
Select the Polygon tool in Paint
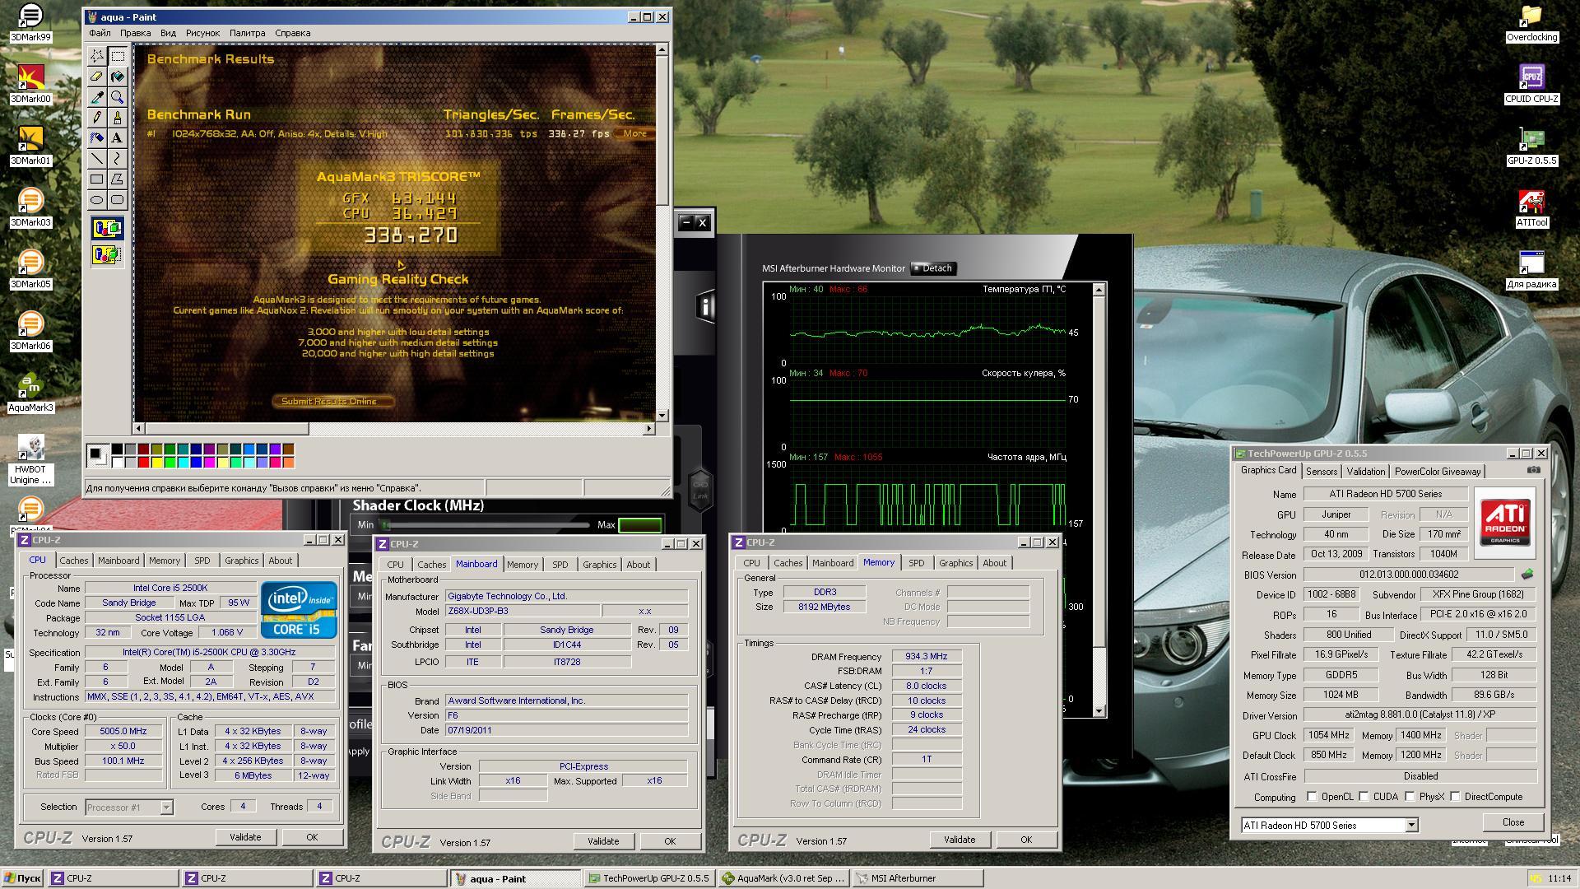[x=118, y=179]
